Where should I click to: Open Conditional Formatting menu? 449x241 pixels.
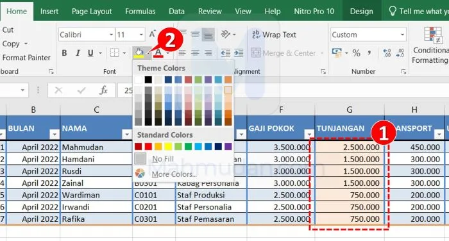coord(430,46)
